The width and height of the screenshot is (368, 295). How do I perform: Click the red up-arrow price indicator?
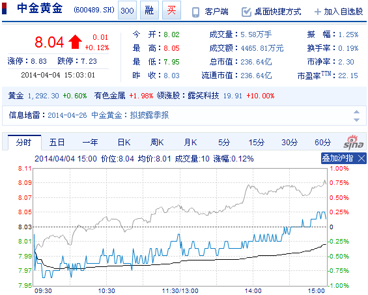click(75, 42)
